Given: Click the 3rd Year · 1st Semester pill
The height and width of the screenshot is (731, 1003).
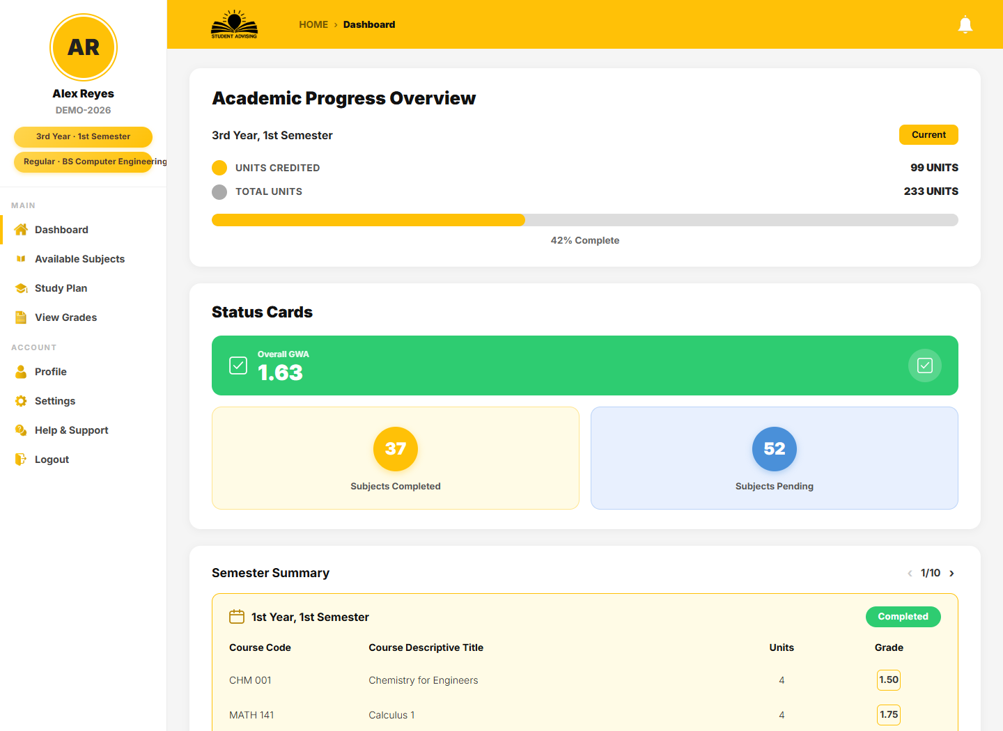Looking at the screenshot, I should tap(83, 136).
